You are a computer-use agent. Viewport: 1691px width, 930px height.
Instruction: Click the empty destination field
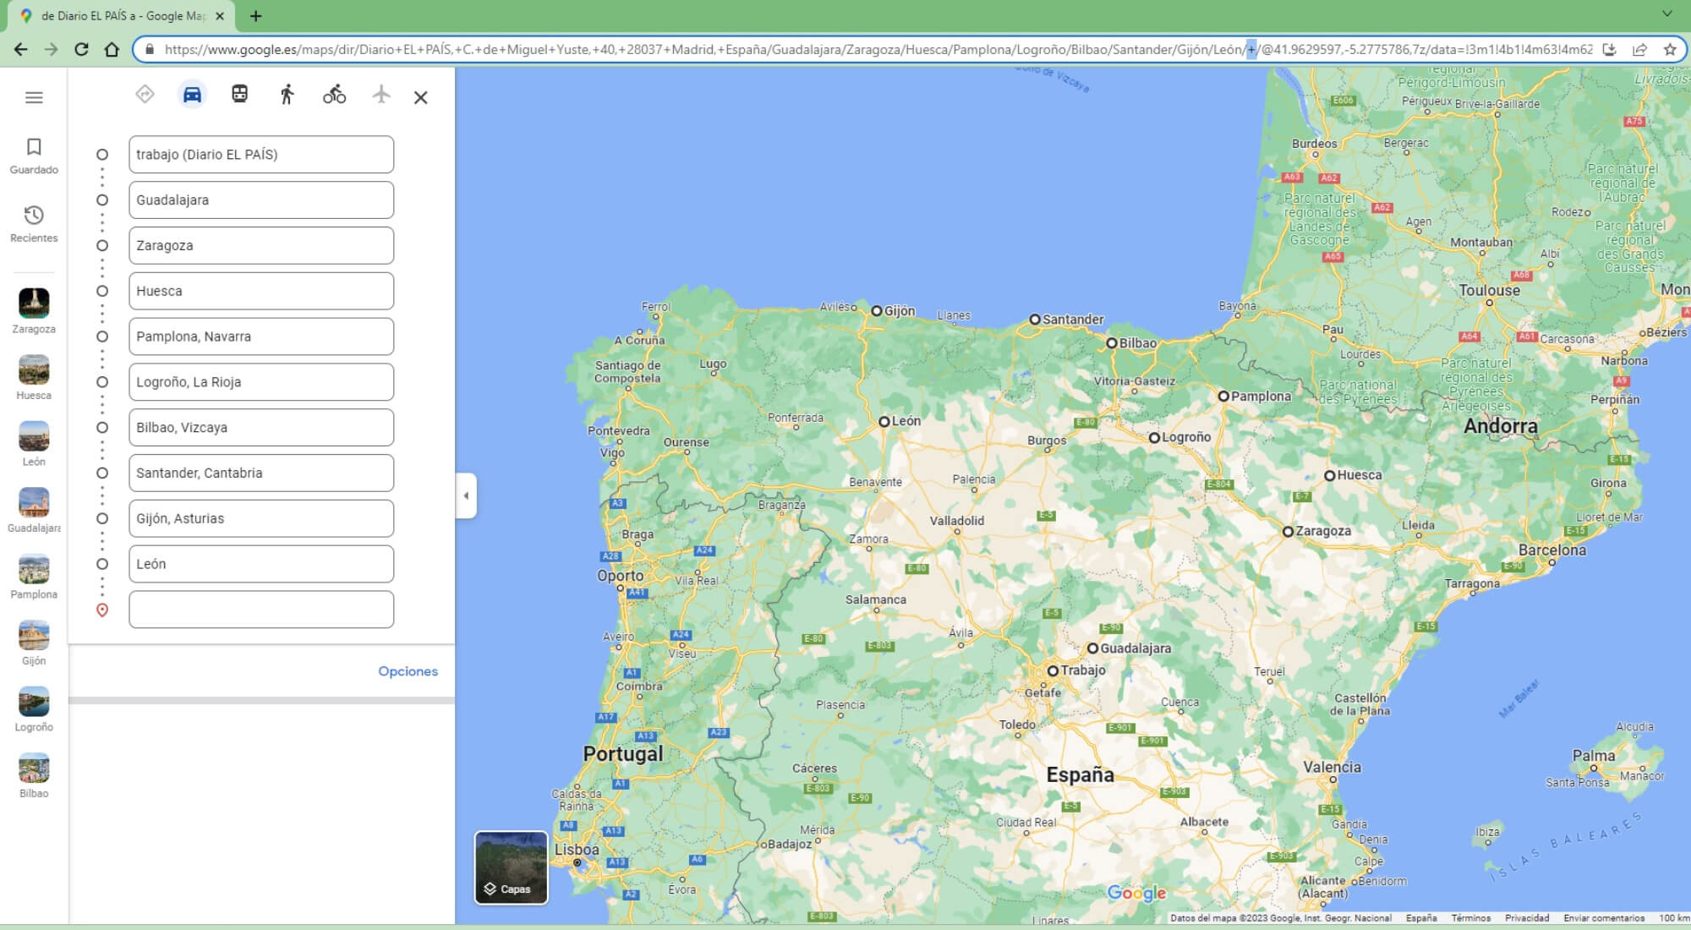[261, 610]
